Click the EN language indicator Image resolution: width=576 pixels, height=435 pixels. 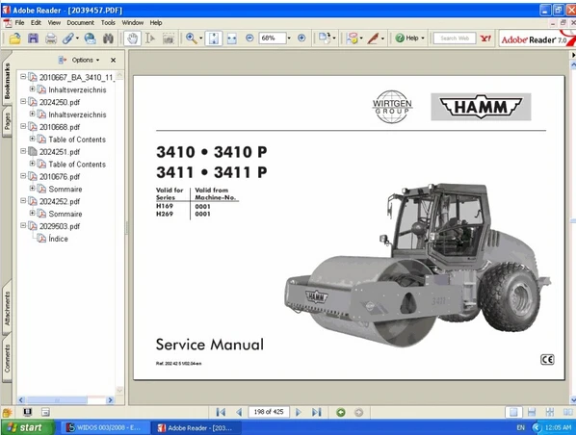pos(520,427)
